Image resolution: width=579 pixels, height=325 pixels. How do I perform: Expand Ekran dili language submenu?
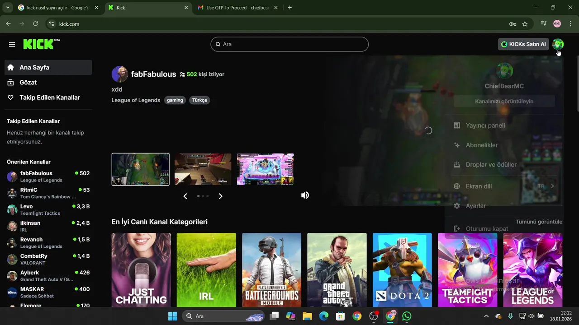coord(552,186)
